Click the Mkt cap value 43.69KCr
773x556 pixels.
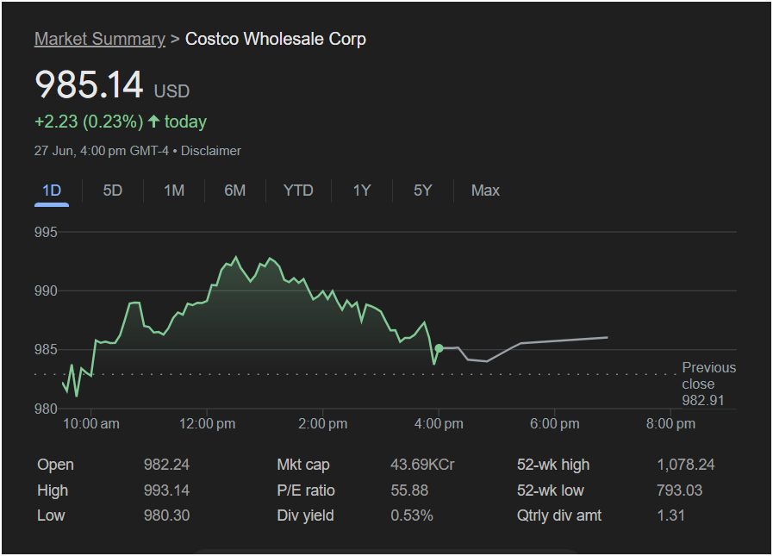pos(422,465)
